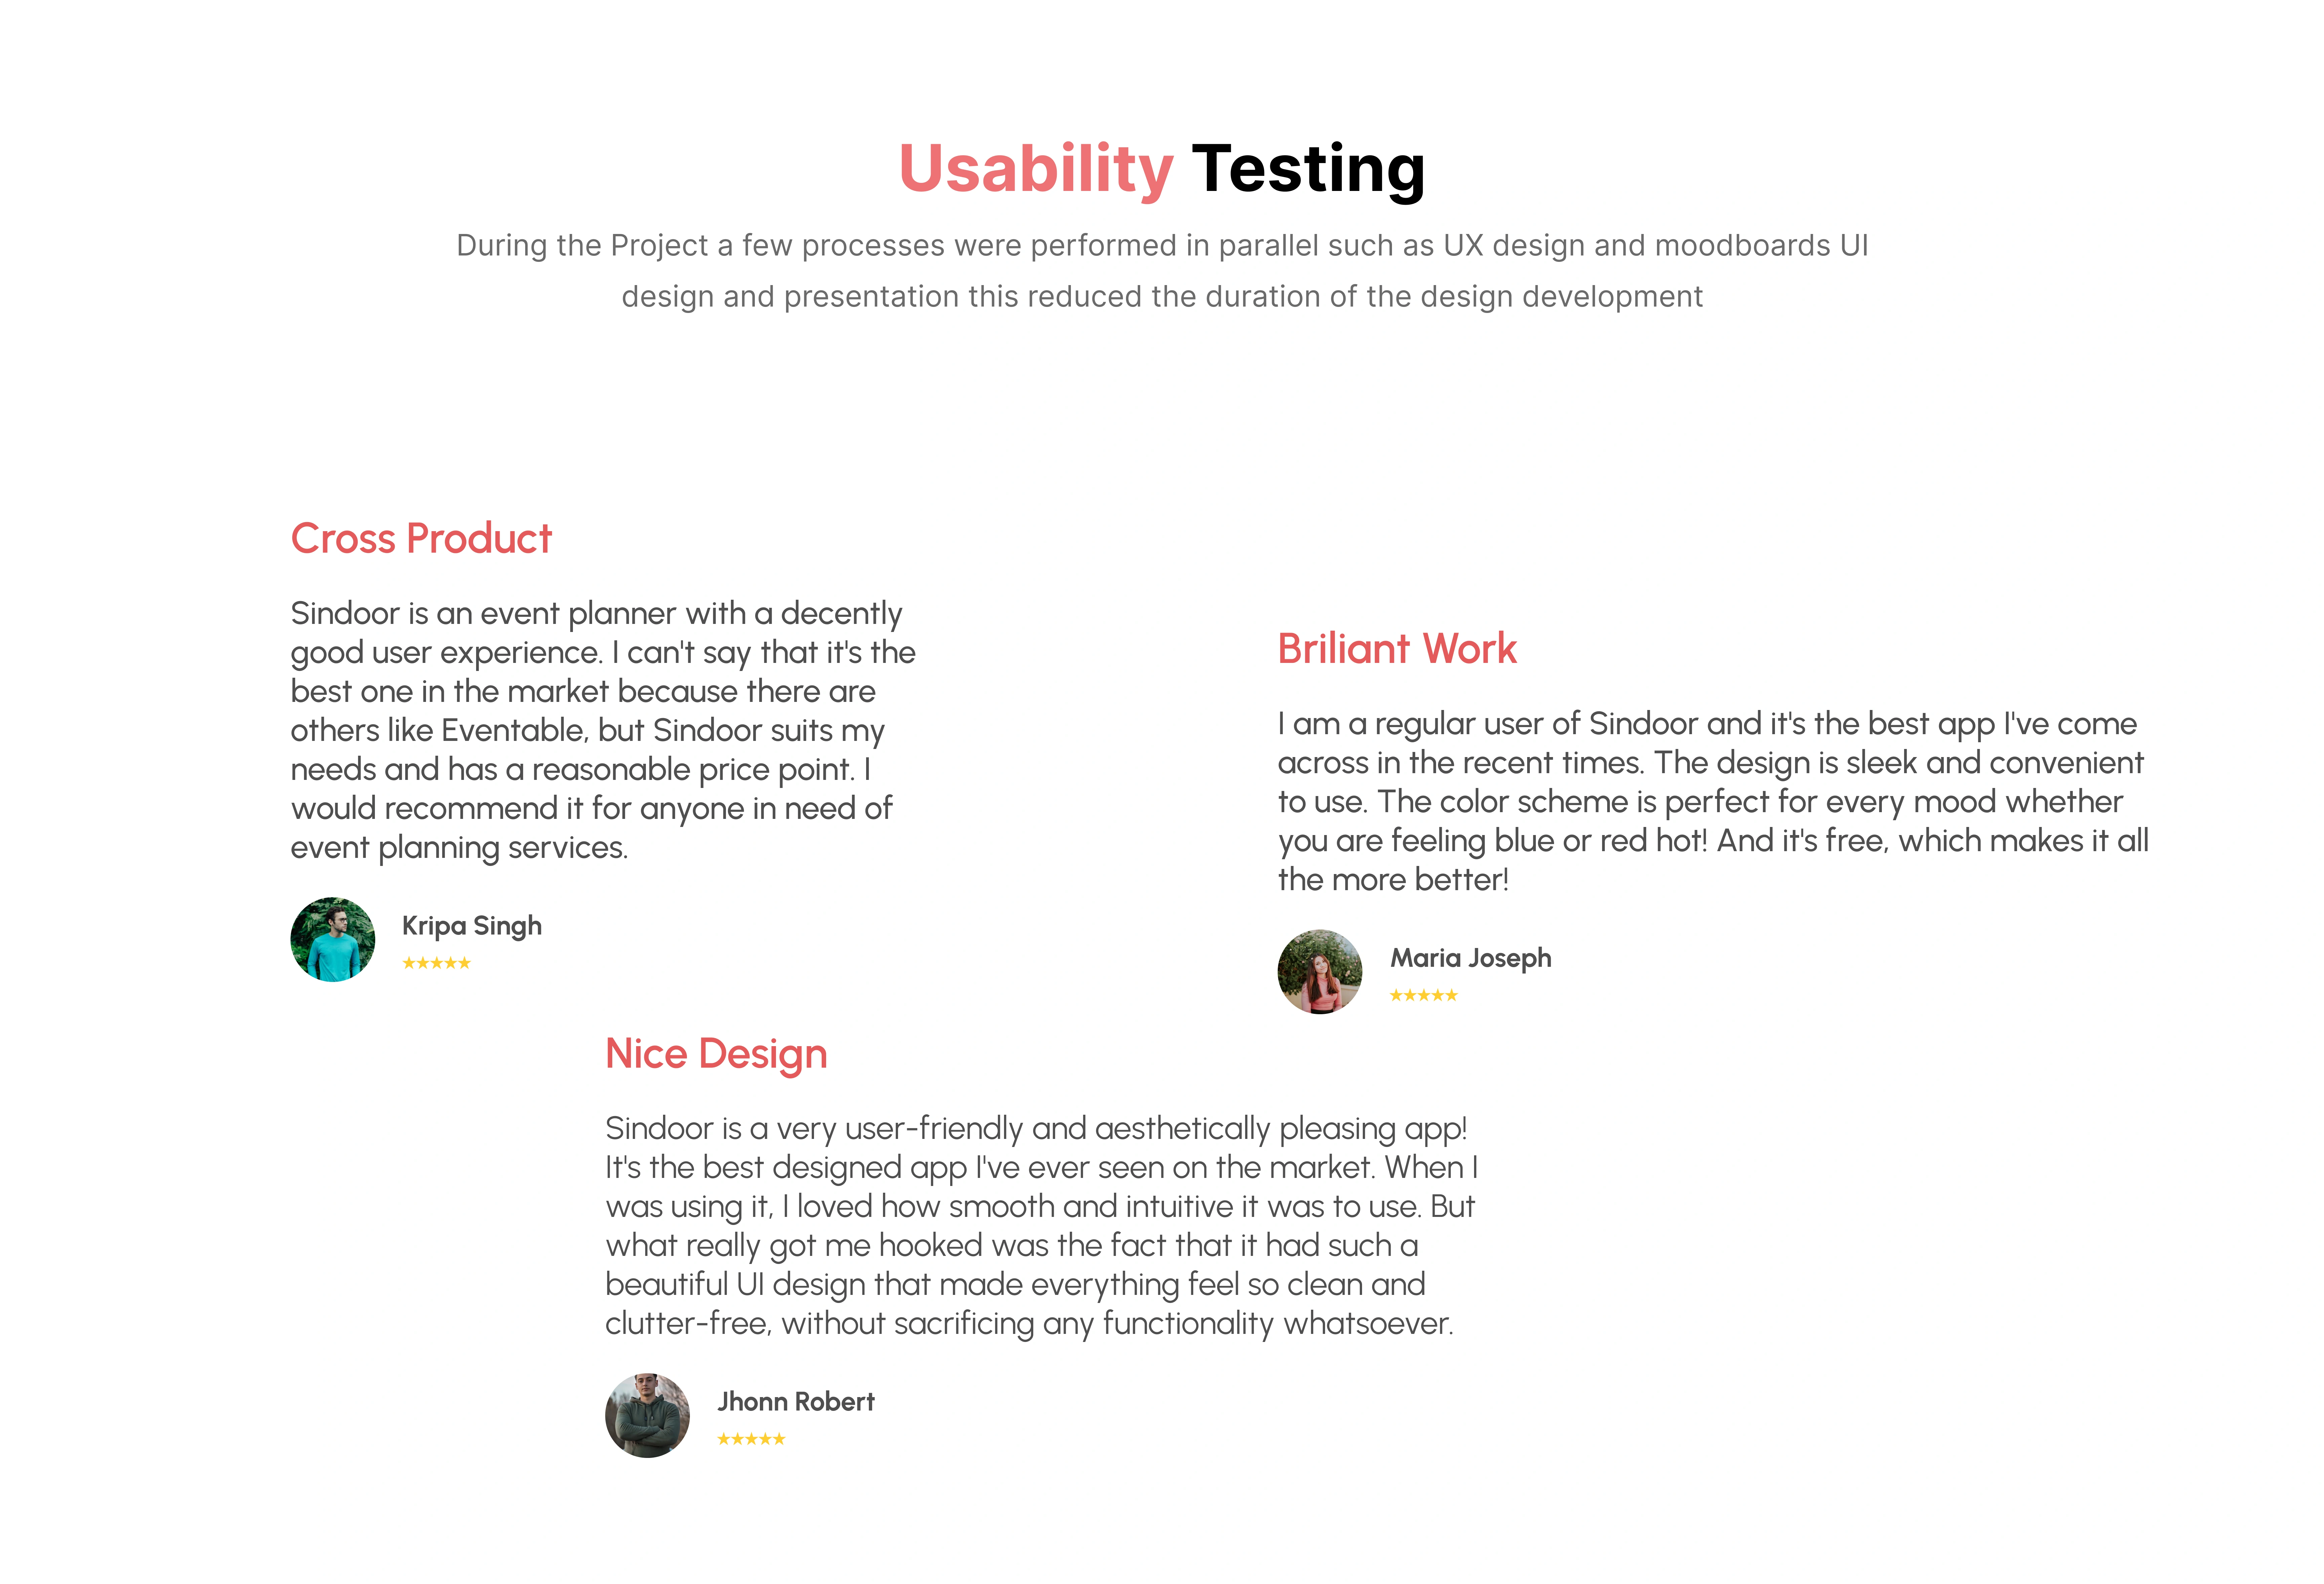Click the star rating under Kripa Singh
2324x1584 pixels.
coord(436,963)
